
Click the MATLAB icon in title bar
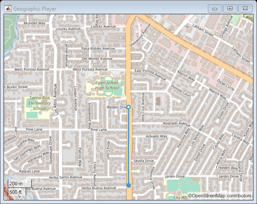8,8
